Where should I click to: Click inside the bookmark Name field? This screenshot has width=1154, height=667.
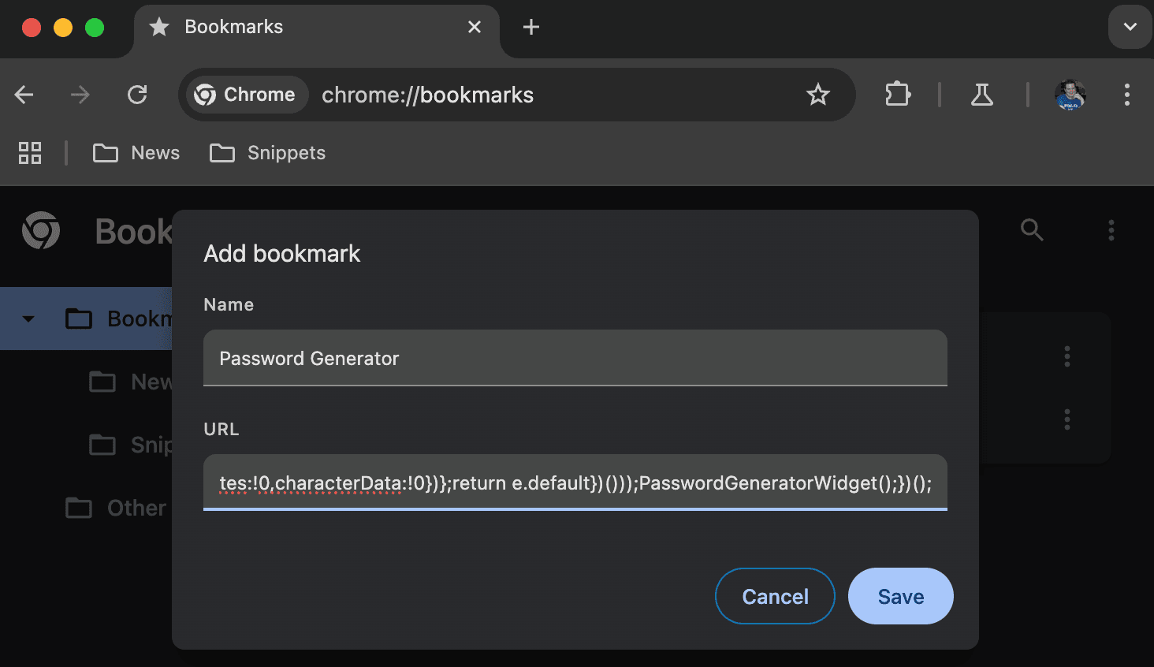click(x=575, y=358)
